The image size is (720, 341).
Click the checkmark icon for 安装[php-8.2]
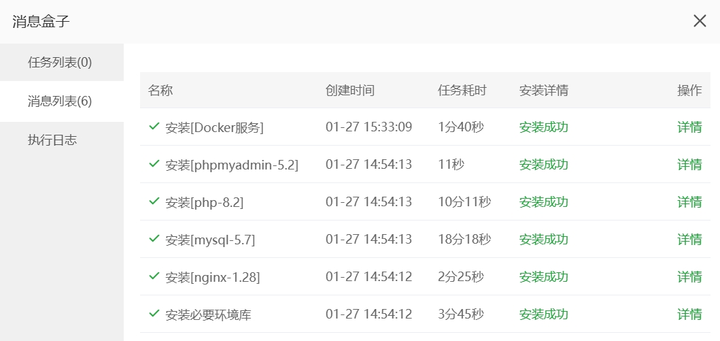pyautogui.click(x=154, y=201)
